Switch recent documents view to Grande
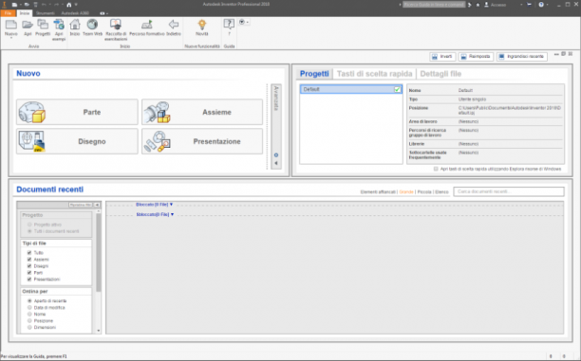 406,192
